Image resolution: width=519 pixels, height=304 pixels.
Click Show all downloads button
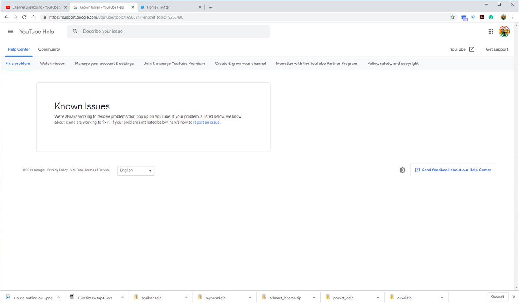click(497, 297)
